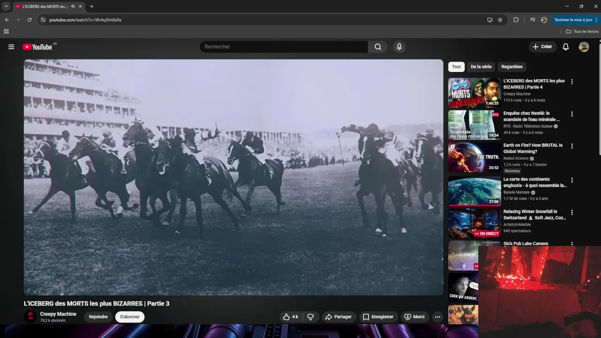Click the Merci button
This screenshot has height=338, width=601.
tap(414, 317)
